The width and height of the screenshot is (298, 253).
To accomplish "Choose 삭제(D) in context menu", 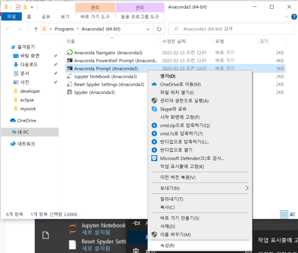I will pos(200,226).
